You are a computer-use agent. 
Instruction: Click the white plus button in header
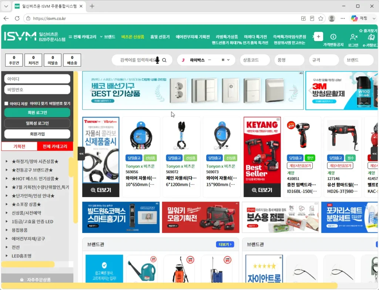tap(318, 37)
